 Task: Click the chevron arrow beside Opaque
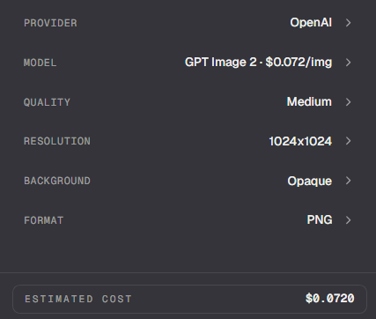[348, 181]
